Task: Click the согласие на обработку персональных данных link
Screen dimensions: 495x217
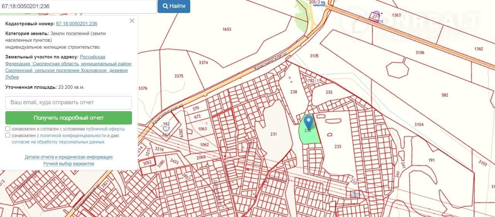Action: [58, 142]
